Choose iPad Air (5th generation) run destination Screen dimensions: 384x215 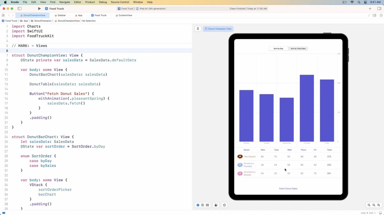click(x=151, y=9)
